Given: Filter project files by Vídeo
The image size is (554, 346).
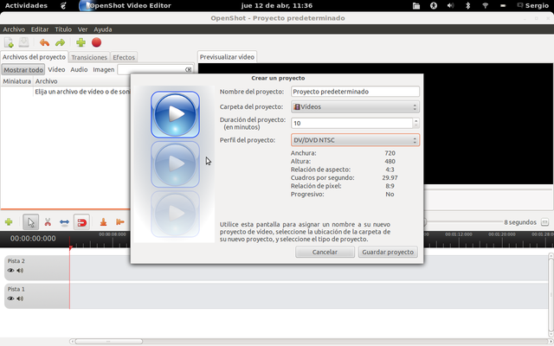Looking at the screenshot, I should click(x=56, y=69).
